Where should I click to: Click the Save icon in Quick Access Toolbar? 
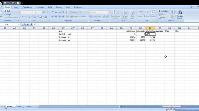pyautogui.click(x=5, y=3)
